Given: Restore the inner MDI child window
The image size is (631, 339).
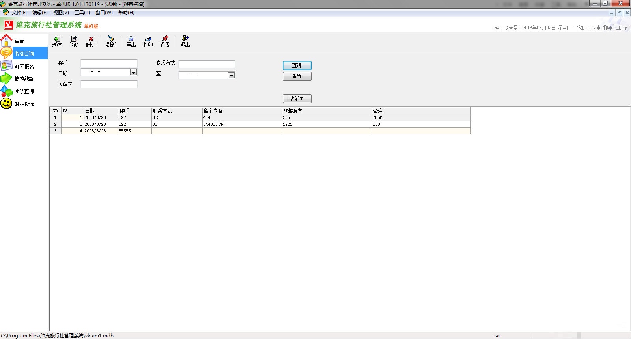Looking at the screenshot, I should pos(619,13).
